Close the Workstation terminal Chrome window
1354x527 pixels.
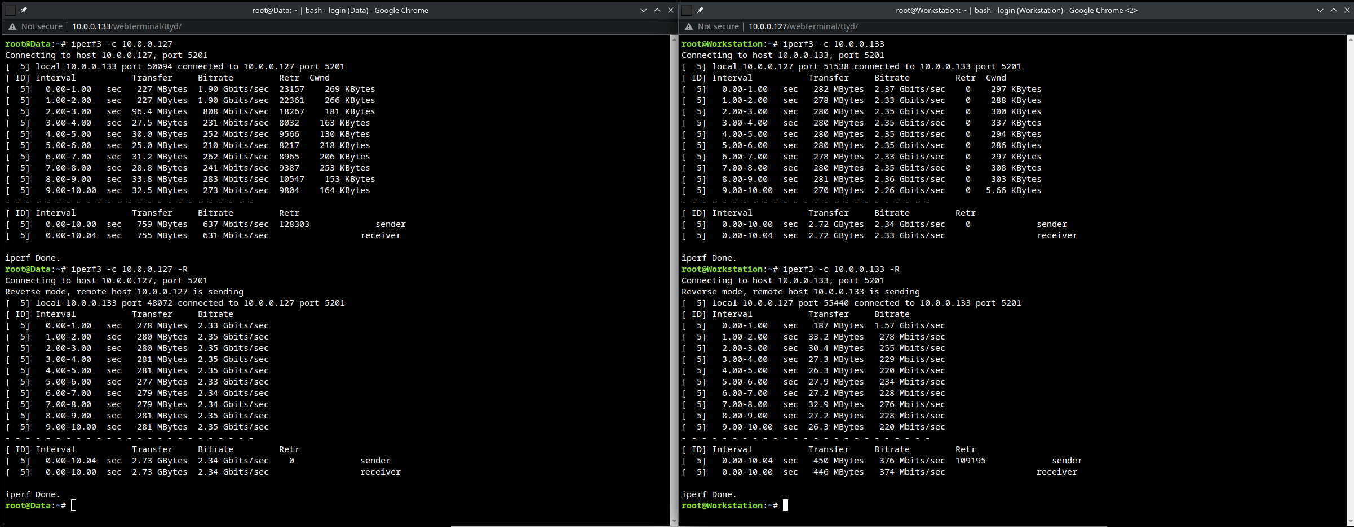pyautogui.click(x=1347, y=10)
